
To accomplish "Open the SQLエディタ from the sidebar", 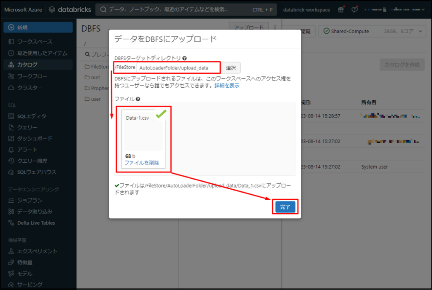I will click(25, 116).
